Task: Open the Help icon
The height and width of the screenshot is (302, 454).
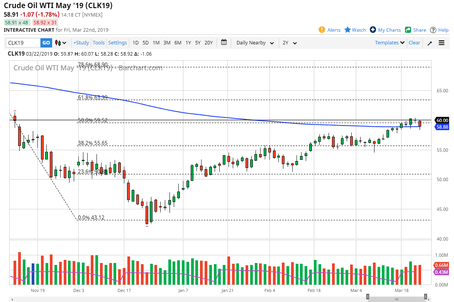Action: point(433,30)
